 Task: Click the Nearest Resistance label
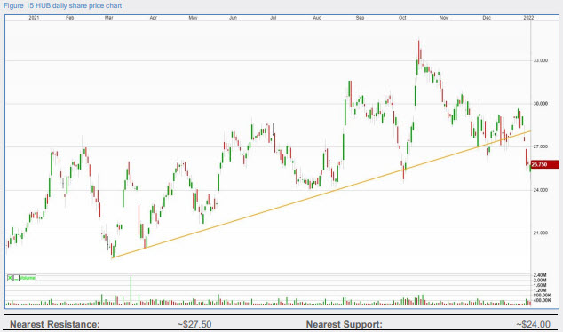click(x=54, y=325)
